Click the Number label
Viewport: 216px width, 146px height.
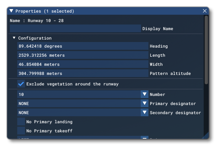pos(158,95)
